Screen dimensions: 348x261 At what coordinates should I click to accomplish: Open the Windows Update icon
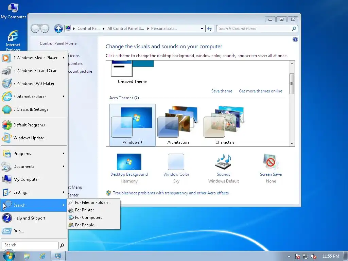(6, 138)
